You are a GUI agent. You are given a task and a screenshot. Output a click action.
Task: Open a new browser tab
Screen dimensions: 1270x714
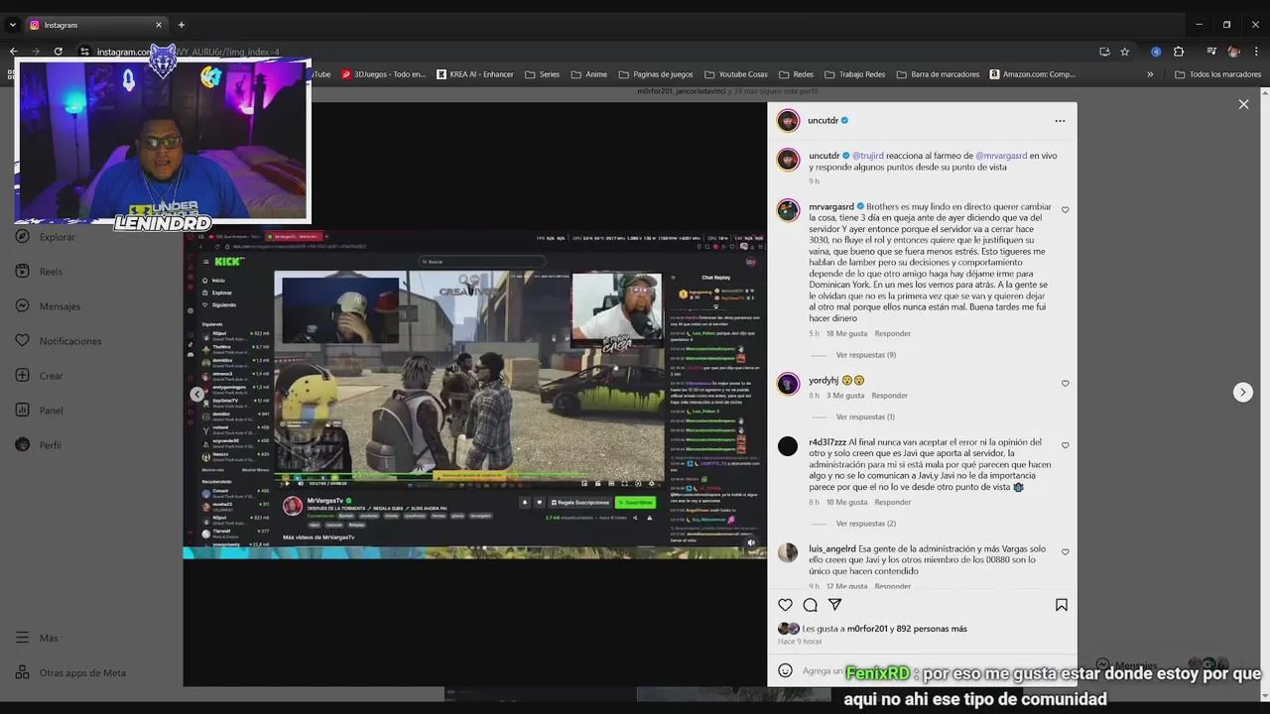(181, 25)
